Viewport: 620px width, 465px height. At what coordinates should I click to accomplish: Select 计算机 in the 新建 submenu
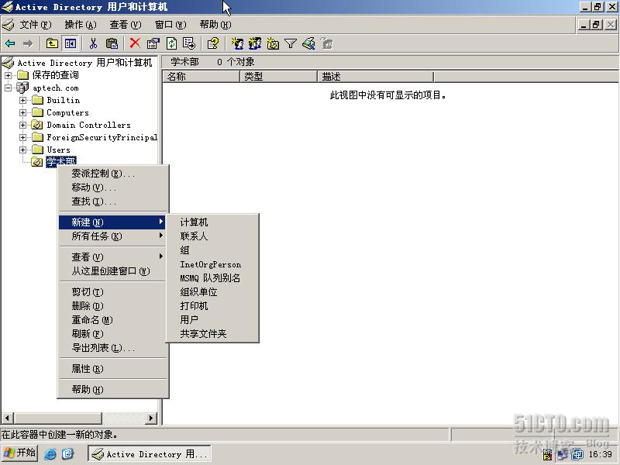tap(212, 222)
